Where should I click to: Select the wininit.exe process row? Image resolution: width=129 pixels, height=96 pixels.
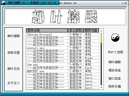[62, 48]
